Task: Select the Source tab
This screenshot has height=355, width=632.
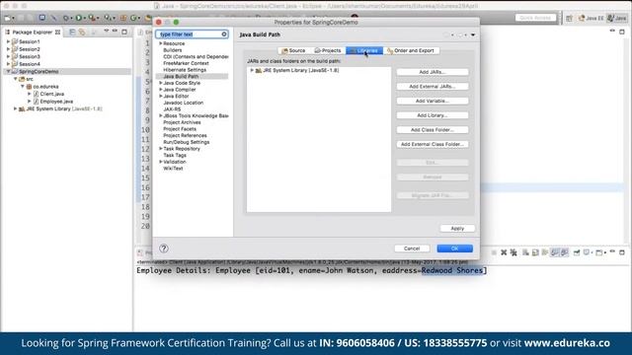Action: (294, 50)
